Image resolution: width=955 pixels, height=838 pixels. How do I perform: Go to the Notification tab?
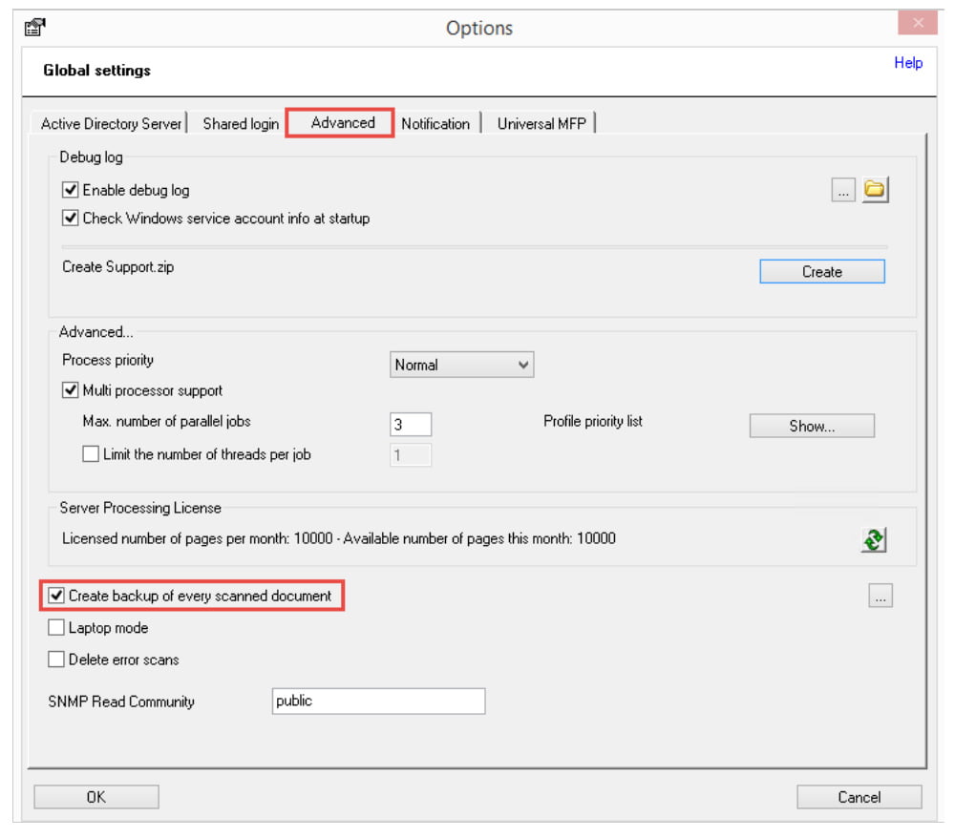point(435,123)
